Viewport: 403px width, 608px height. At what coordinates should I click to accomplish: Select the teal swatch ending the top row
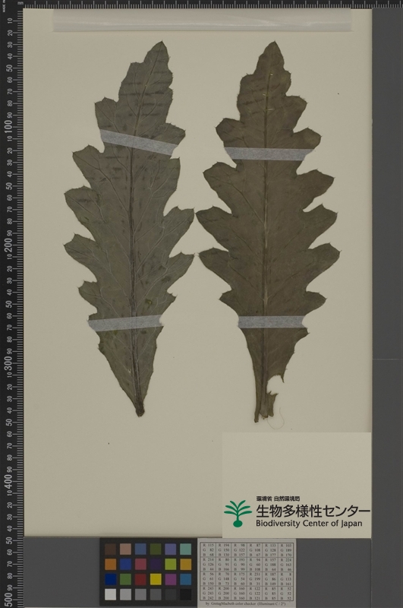pyautogui.click(x=186, y=549)
